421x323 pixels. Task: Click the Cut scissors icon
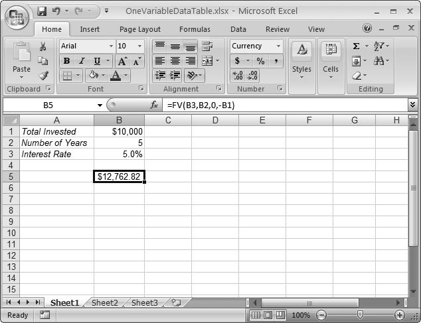(43, 46)
